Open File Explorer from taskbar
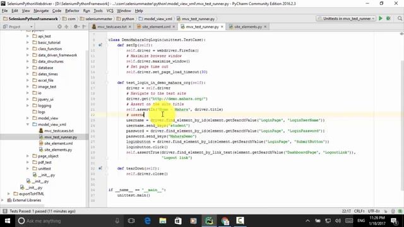This screenshot has height=227, width=404. click(163, 221)
